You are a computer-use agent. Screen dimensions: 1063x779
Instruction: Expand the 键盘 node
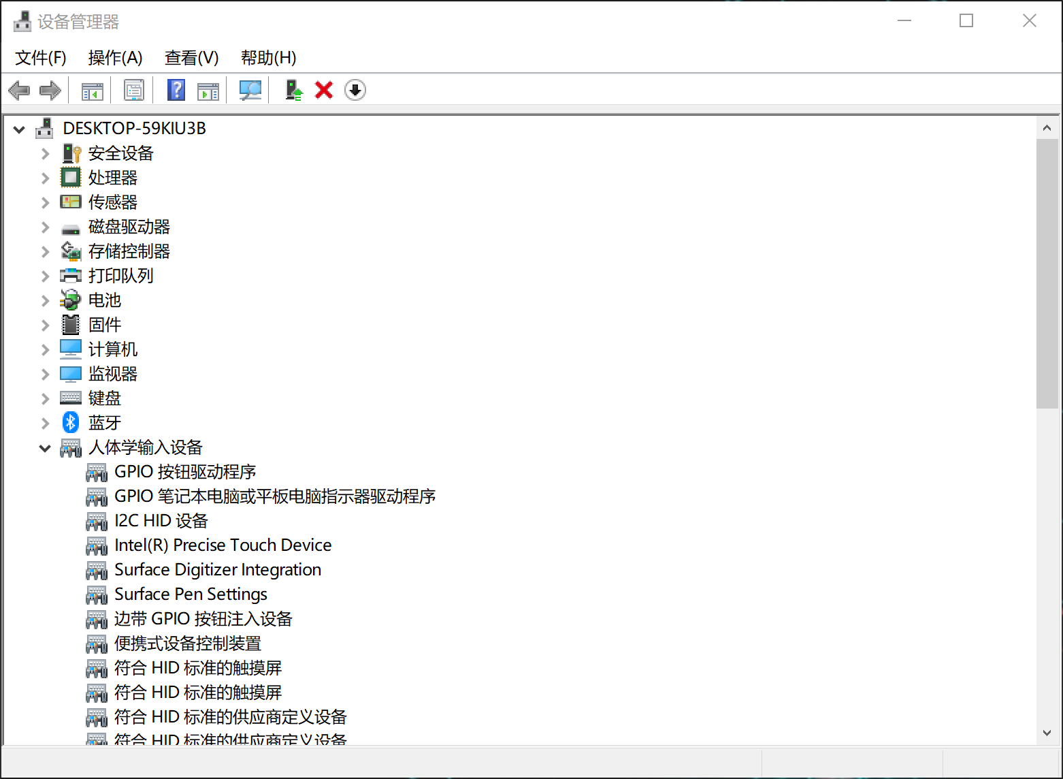tap(45, 398)
